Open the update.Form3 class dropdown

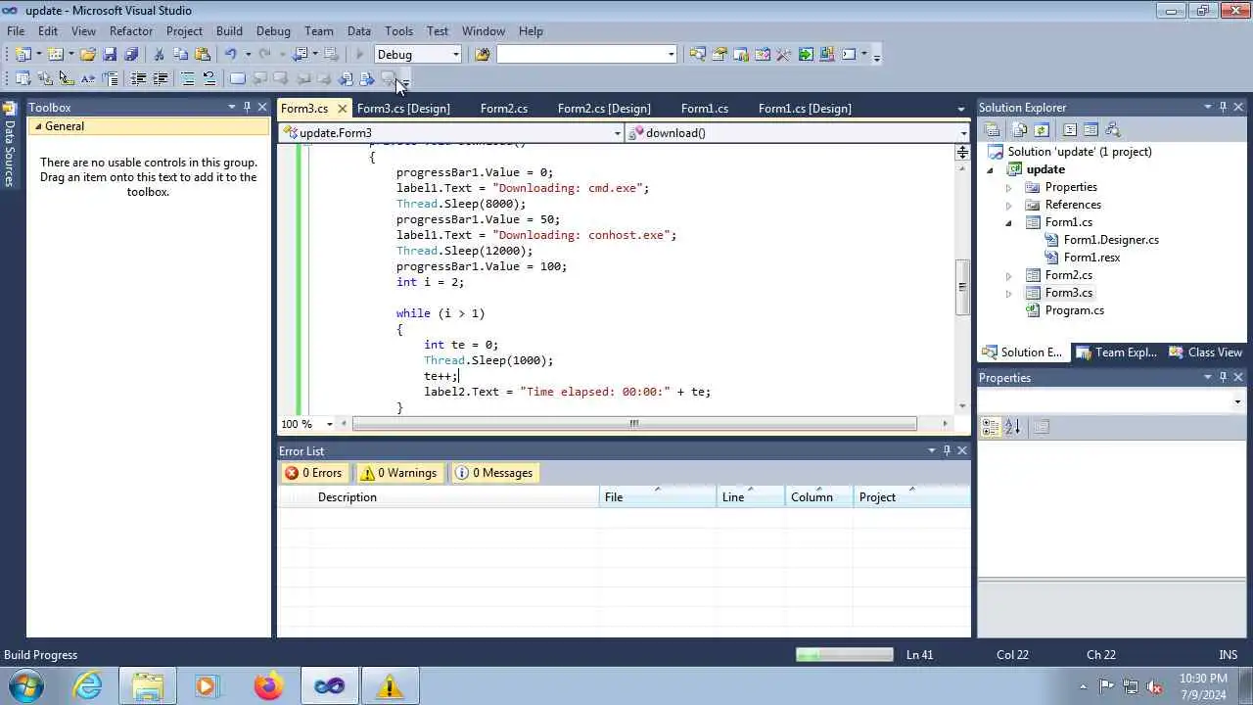click(618, 133)
